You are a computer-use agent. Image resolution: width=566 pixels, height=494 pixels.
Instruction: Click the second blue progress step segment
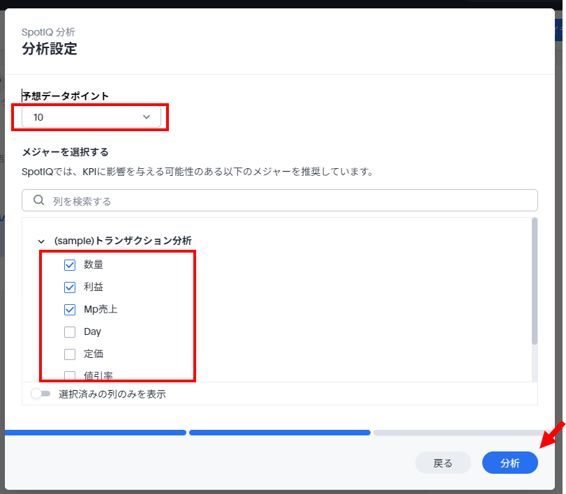(279, 433)
